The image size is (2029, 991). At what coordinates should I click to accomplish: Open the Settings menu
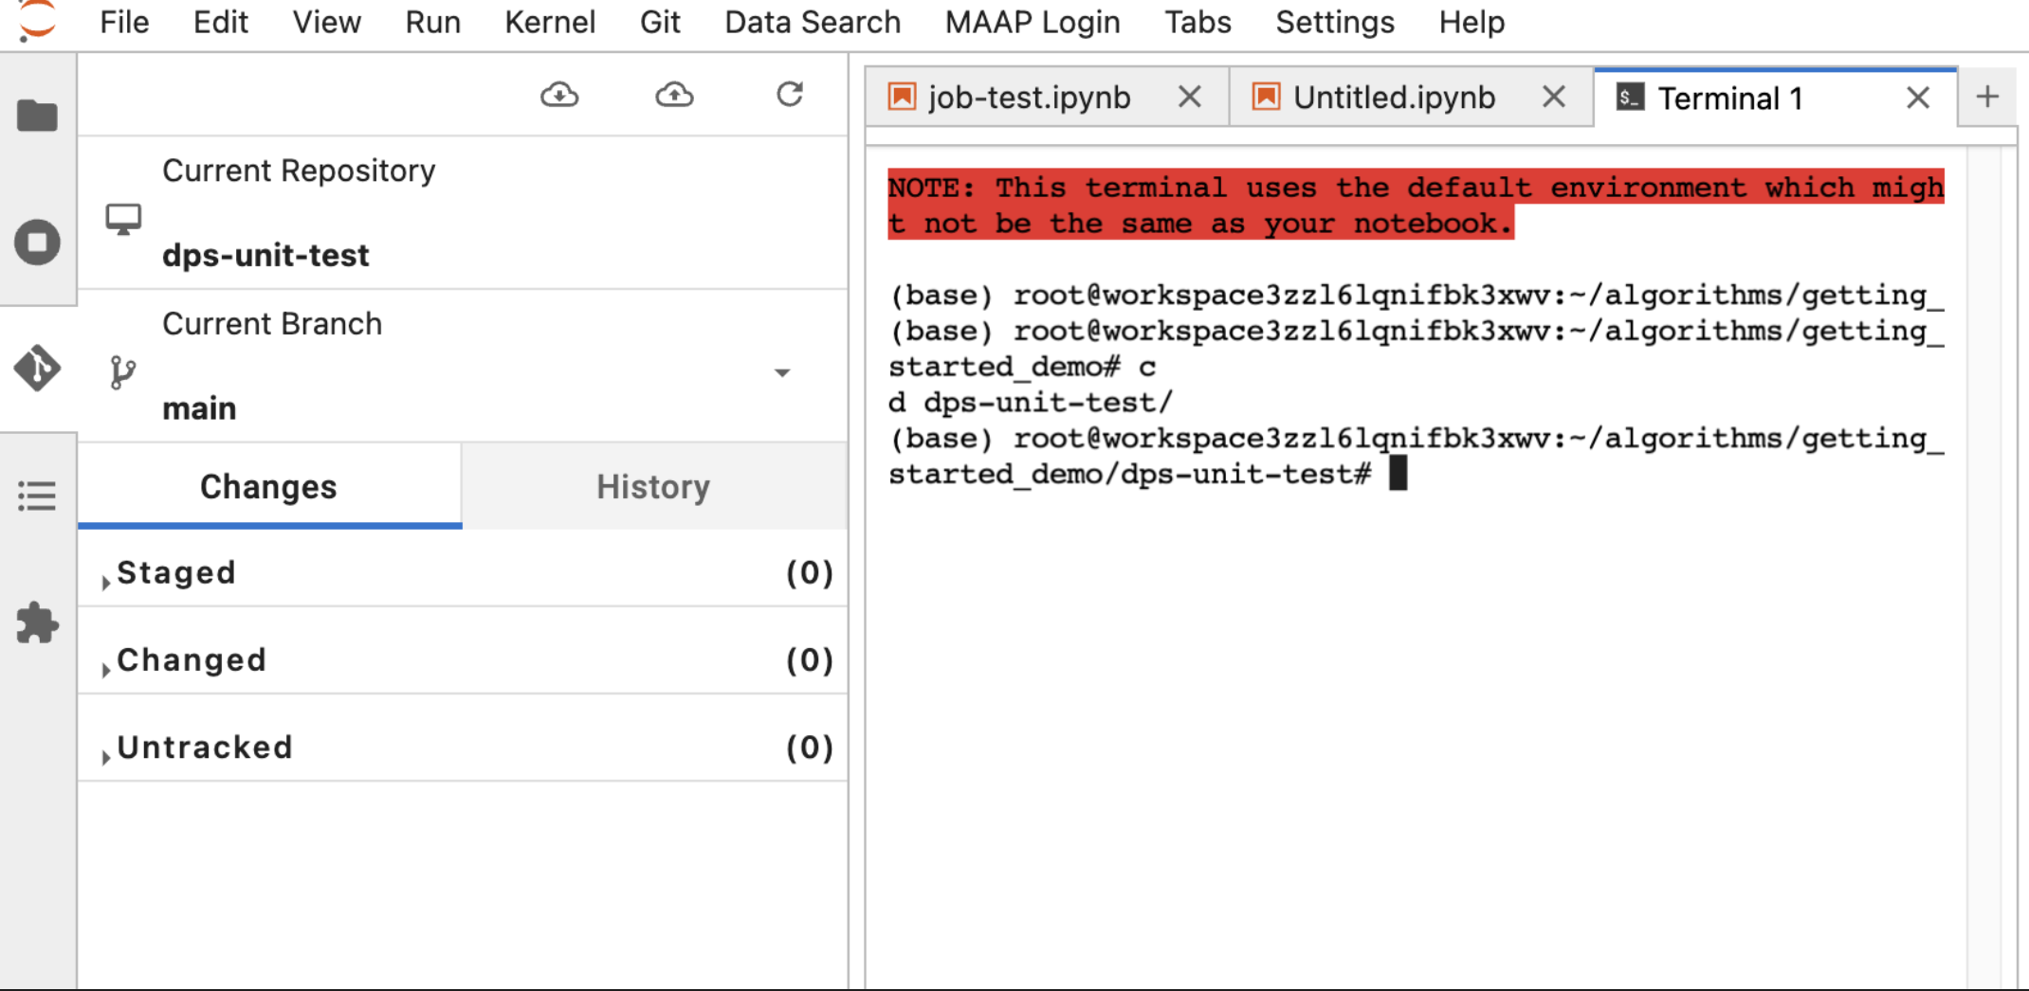point(1335,22)
